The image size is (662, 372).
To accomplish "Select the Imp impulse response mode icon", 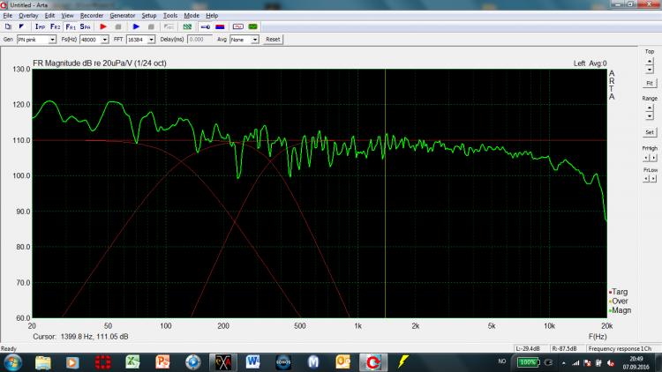I will coord(40,27).
